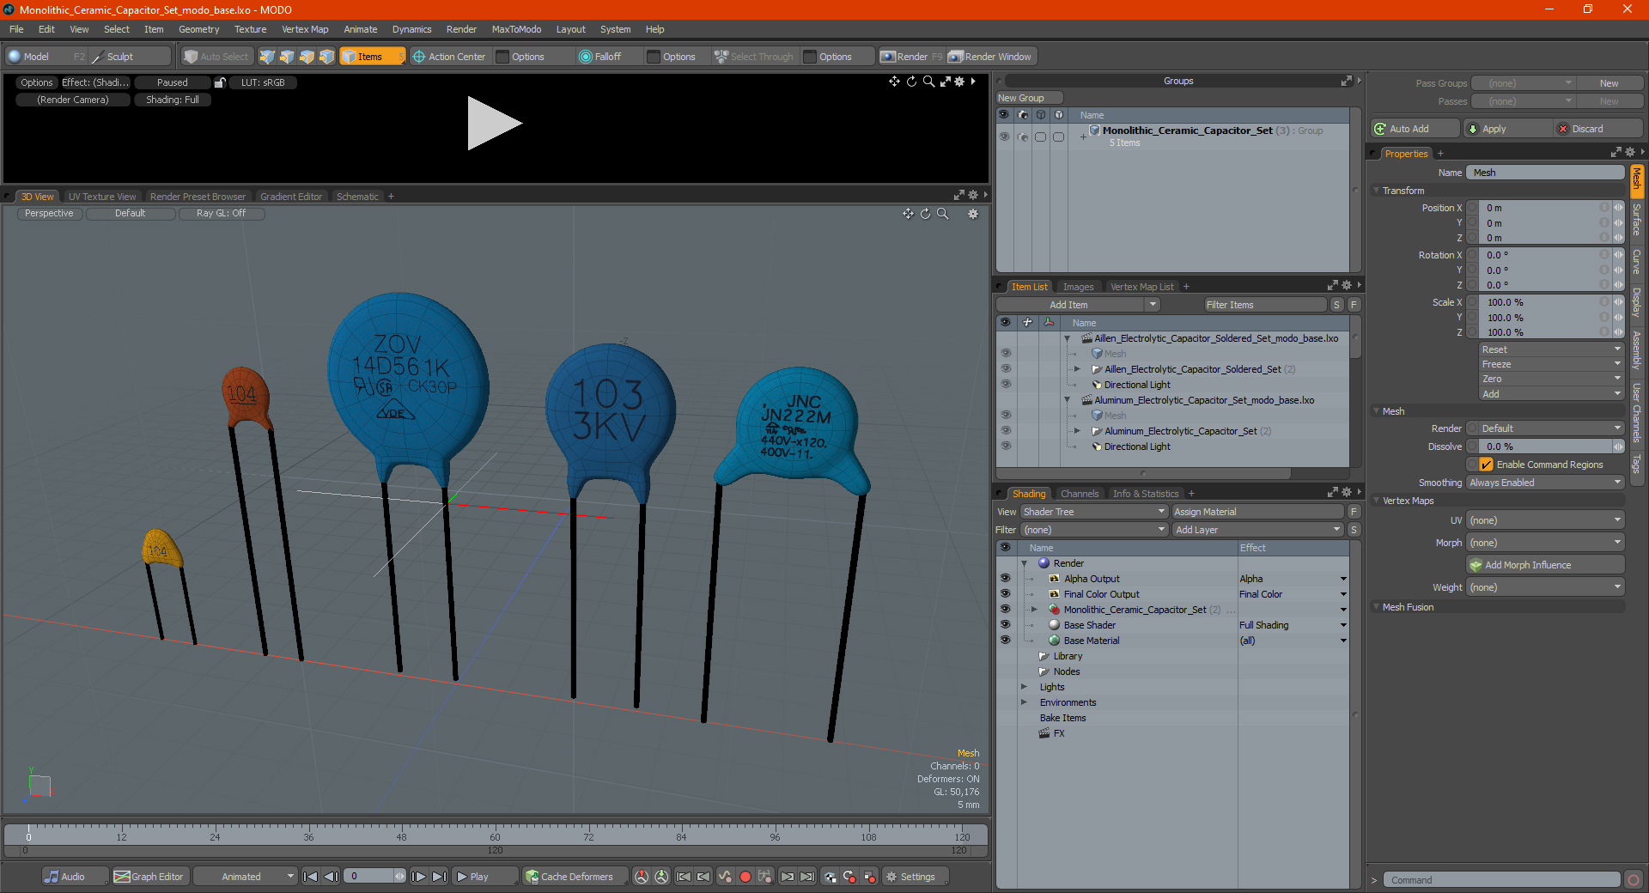Screen dimensions: 1649x893
Task: Open the Render Window
Action: [x=991, y=57]
